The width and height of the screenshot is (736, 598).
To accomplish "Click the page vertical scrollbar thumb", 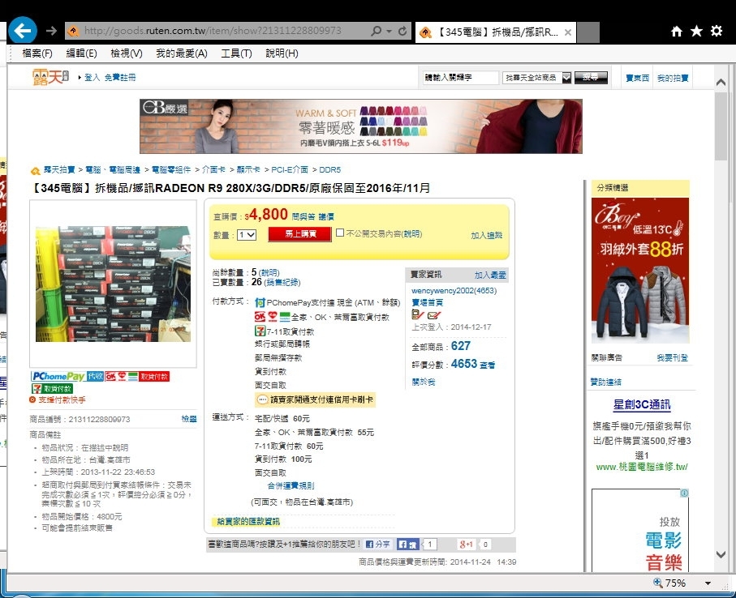I will click(x=721, y=126).
